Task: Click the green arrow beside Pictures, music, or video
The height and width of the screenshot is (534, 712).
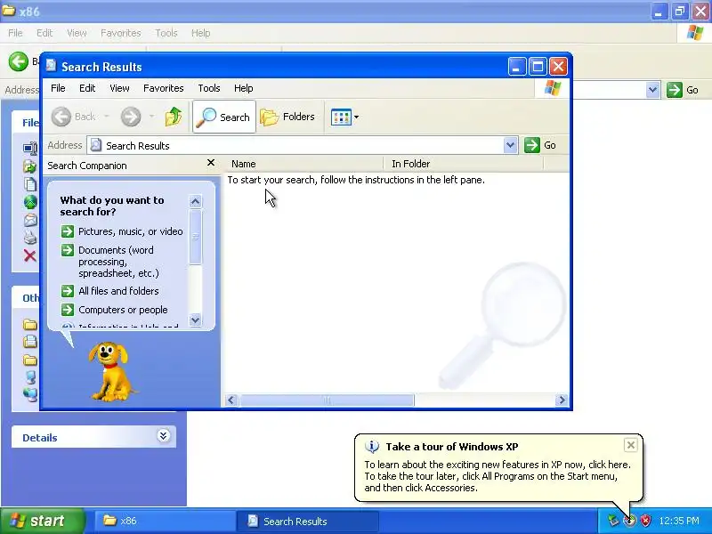Action: click(x=68, y=231)
